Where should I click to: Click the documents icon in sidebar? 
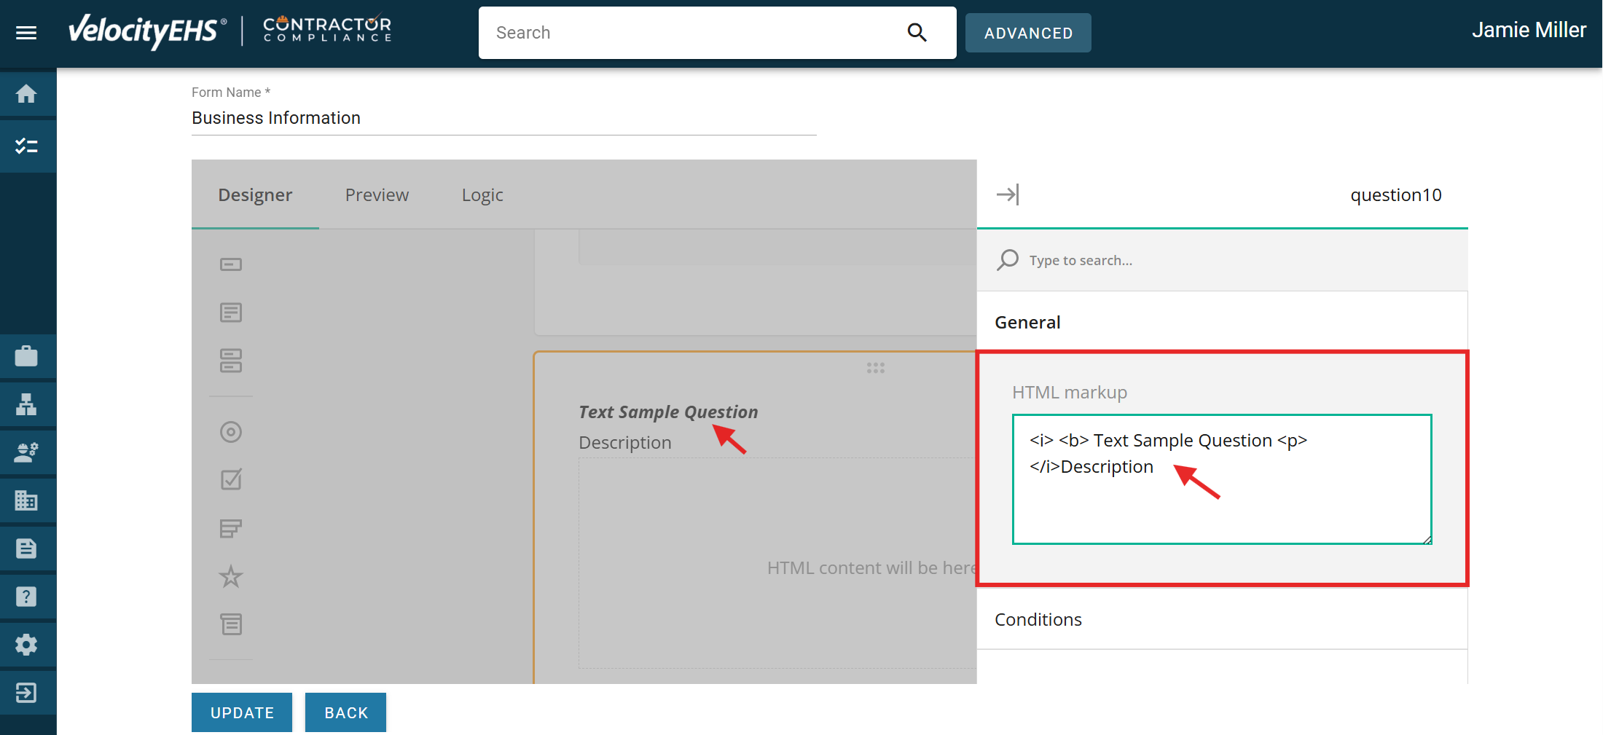coord(27,549)
